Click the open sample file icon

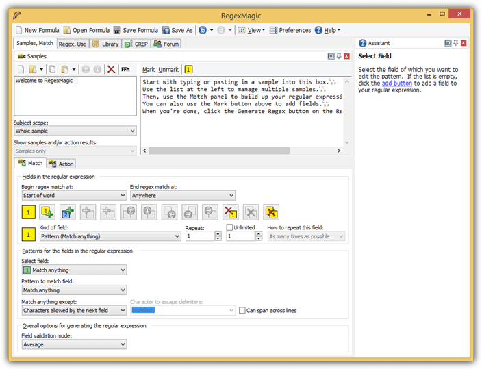[x=32, y=70]
